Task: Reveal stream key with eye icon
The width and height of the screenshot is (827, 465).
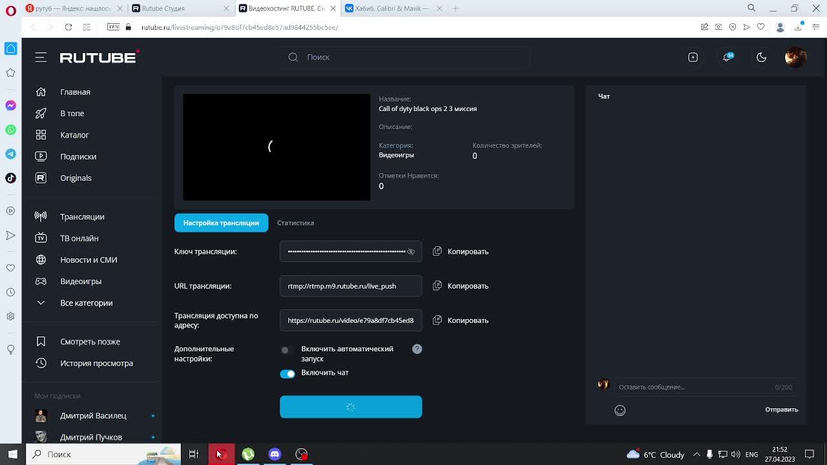Action: coord(411,252)
